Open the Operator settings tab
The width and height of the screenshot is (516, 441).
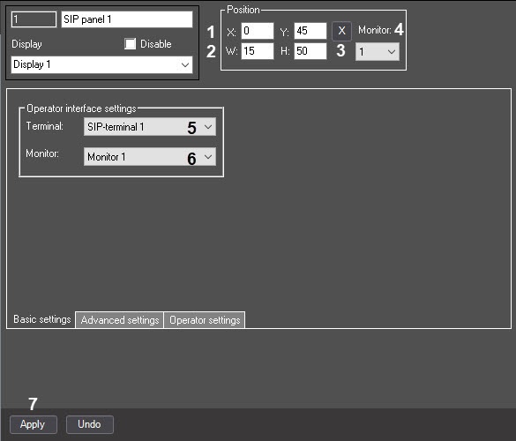point(205,320)
